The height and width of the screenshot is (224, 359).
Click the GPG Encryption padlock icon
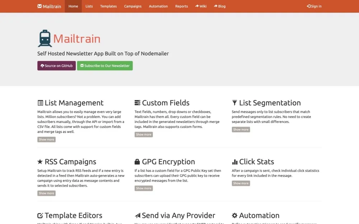tap(137, 161)
